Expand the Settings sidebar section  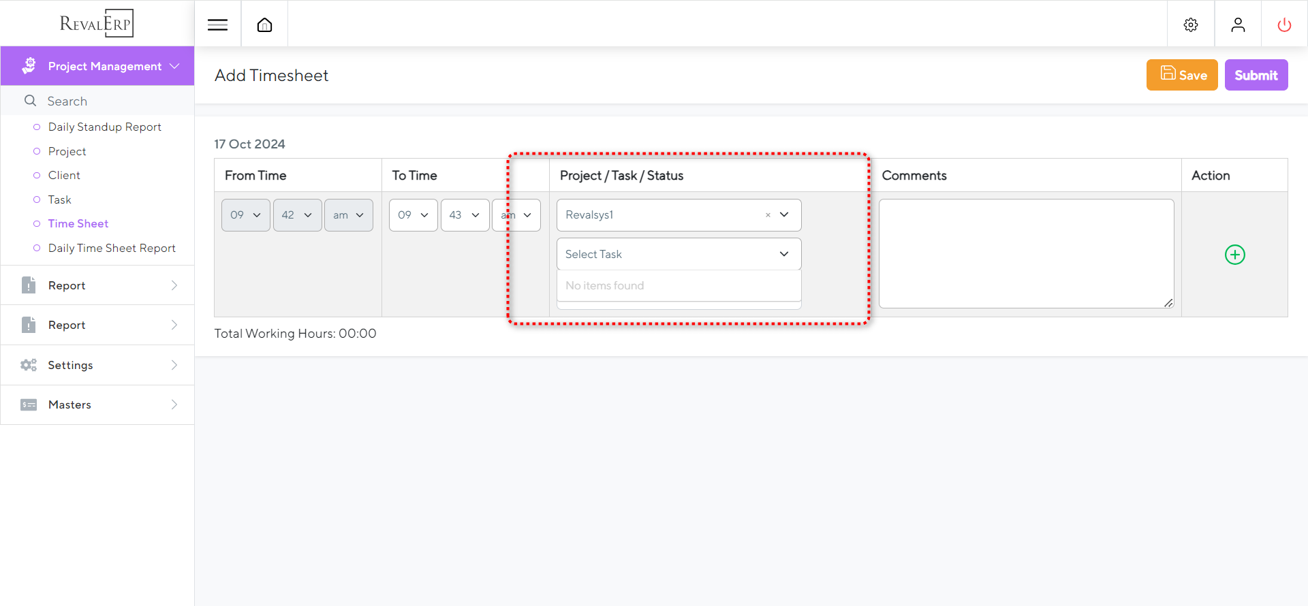coord(97,365)
